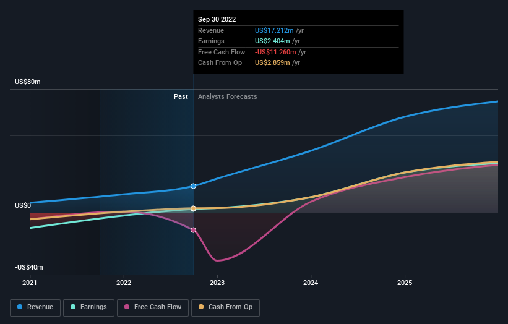Viewport: 508px width, 324px height.
Task: Click the 2023 x-axis label
Action: 217,283
